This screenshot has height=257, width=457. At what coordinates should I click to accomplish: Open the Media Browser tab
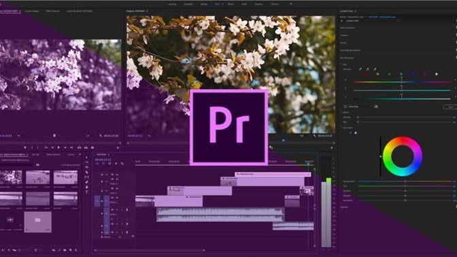coord(53,155)
